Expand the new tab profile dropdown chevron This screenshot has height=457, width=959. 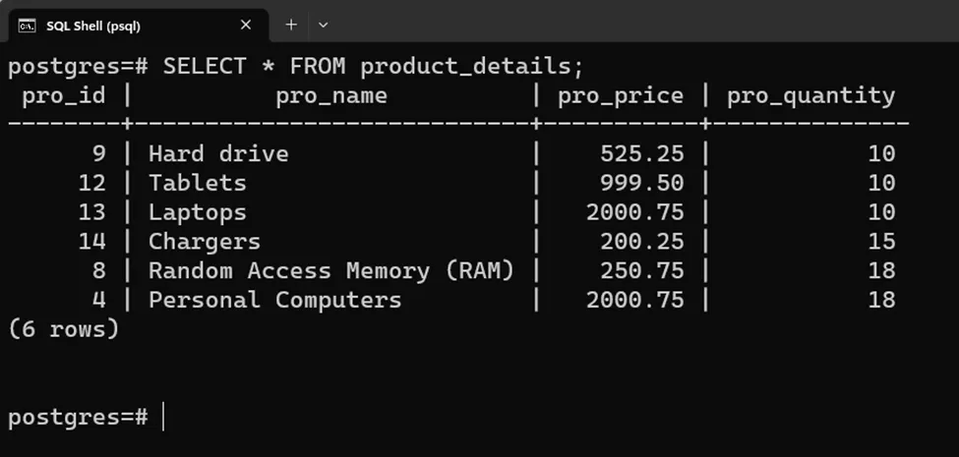click(324, 25)
